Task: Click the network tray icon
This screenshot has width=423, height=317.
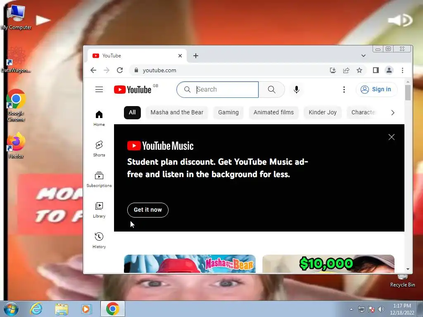Action: pos(361,309)
